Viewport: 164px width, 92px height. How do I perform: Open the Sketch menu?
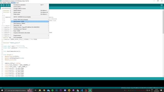click(x=9, y=3)
